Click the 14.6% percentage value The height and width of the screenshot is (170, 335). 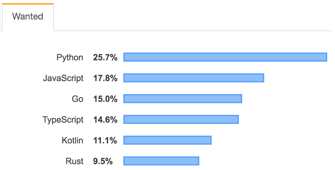tap(105, 120)
